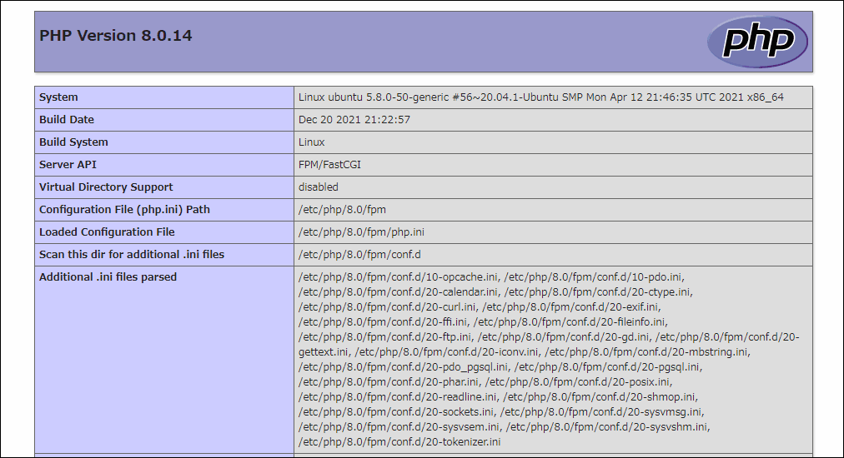844x458 pixels.
Task: Click the 'Loaded Configuration File' label
Action: point(107,232)
